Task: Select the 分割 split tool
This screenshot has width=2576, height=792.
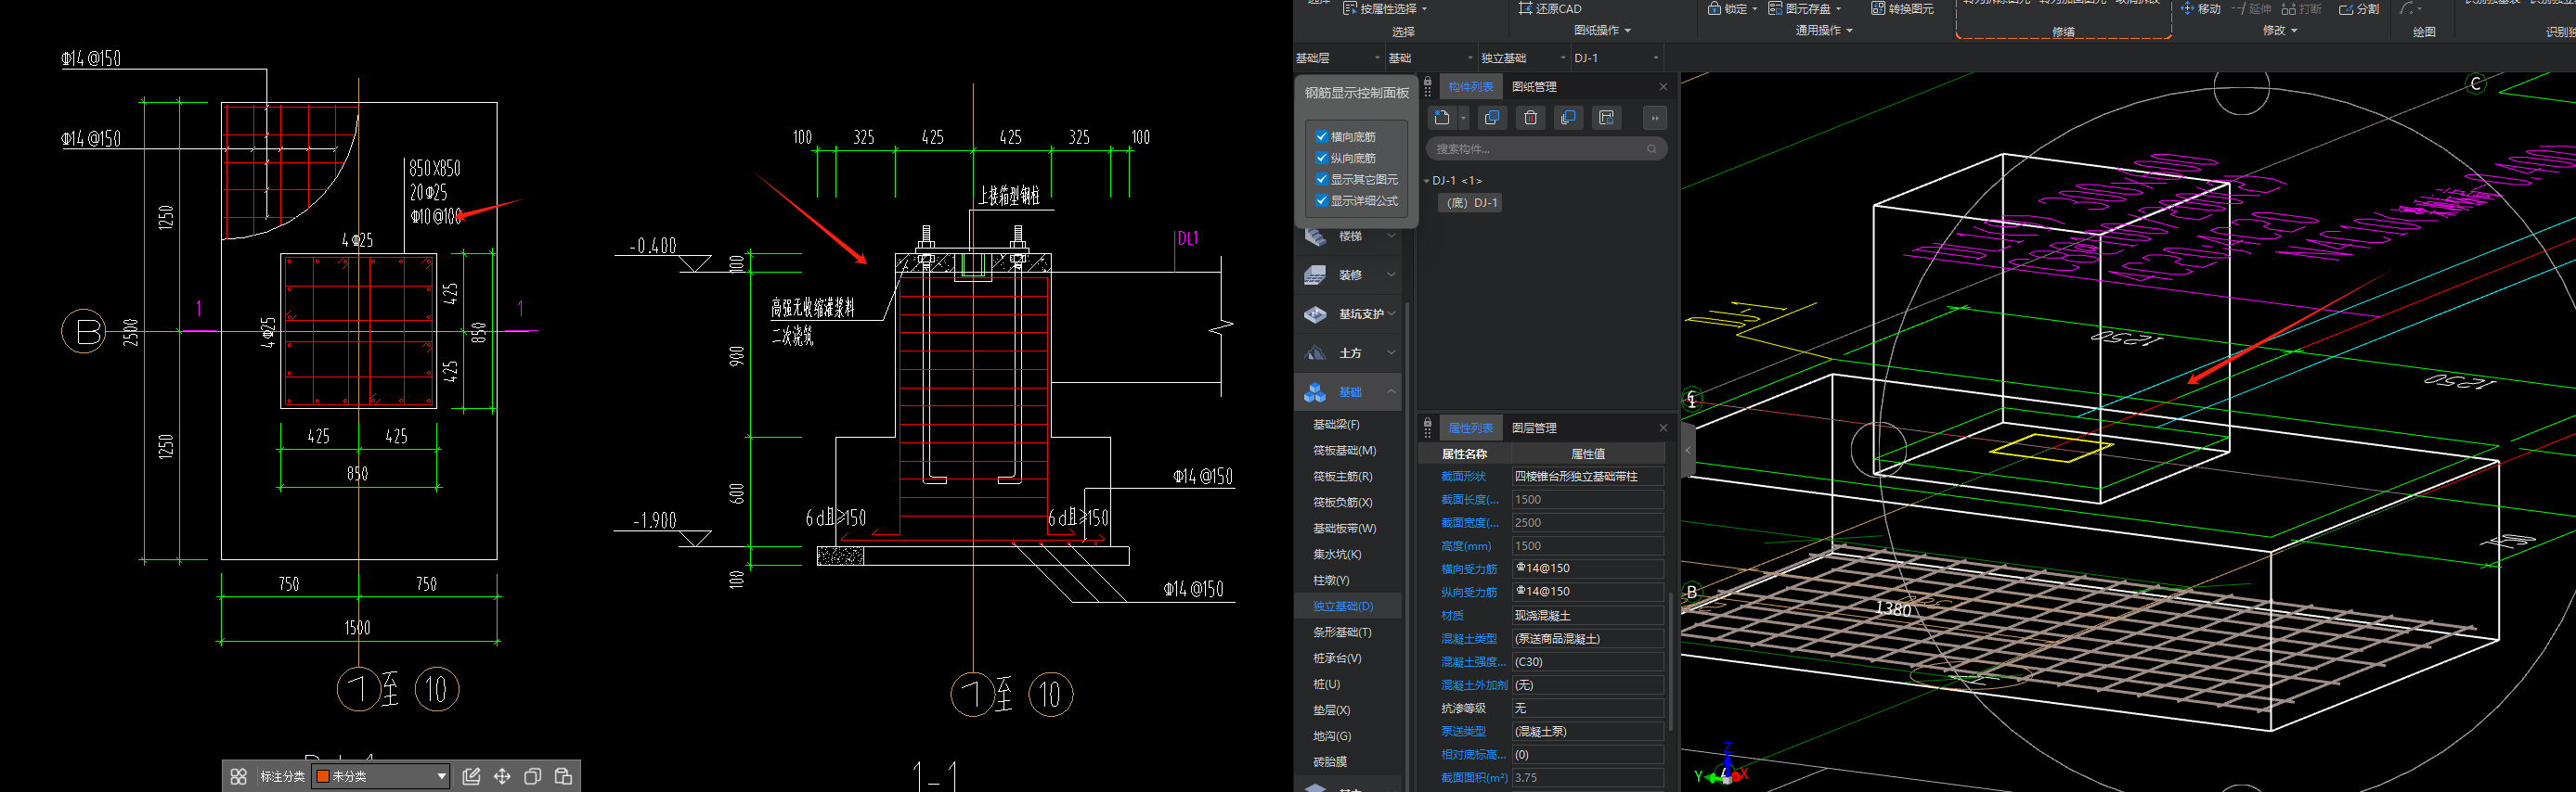Action: pyautogui.click(x=2359, y=8)
